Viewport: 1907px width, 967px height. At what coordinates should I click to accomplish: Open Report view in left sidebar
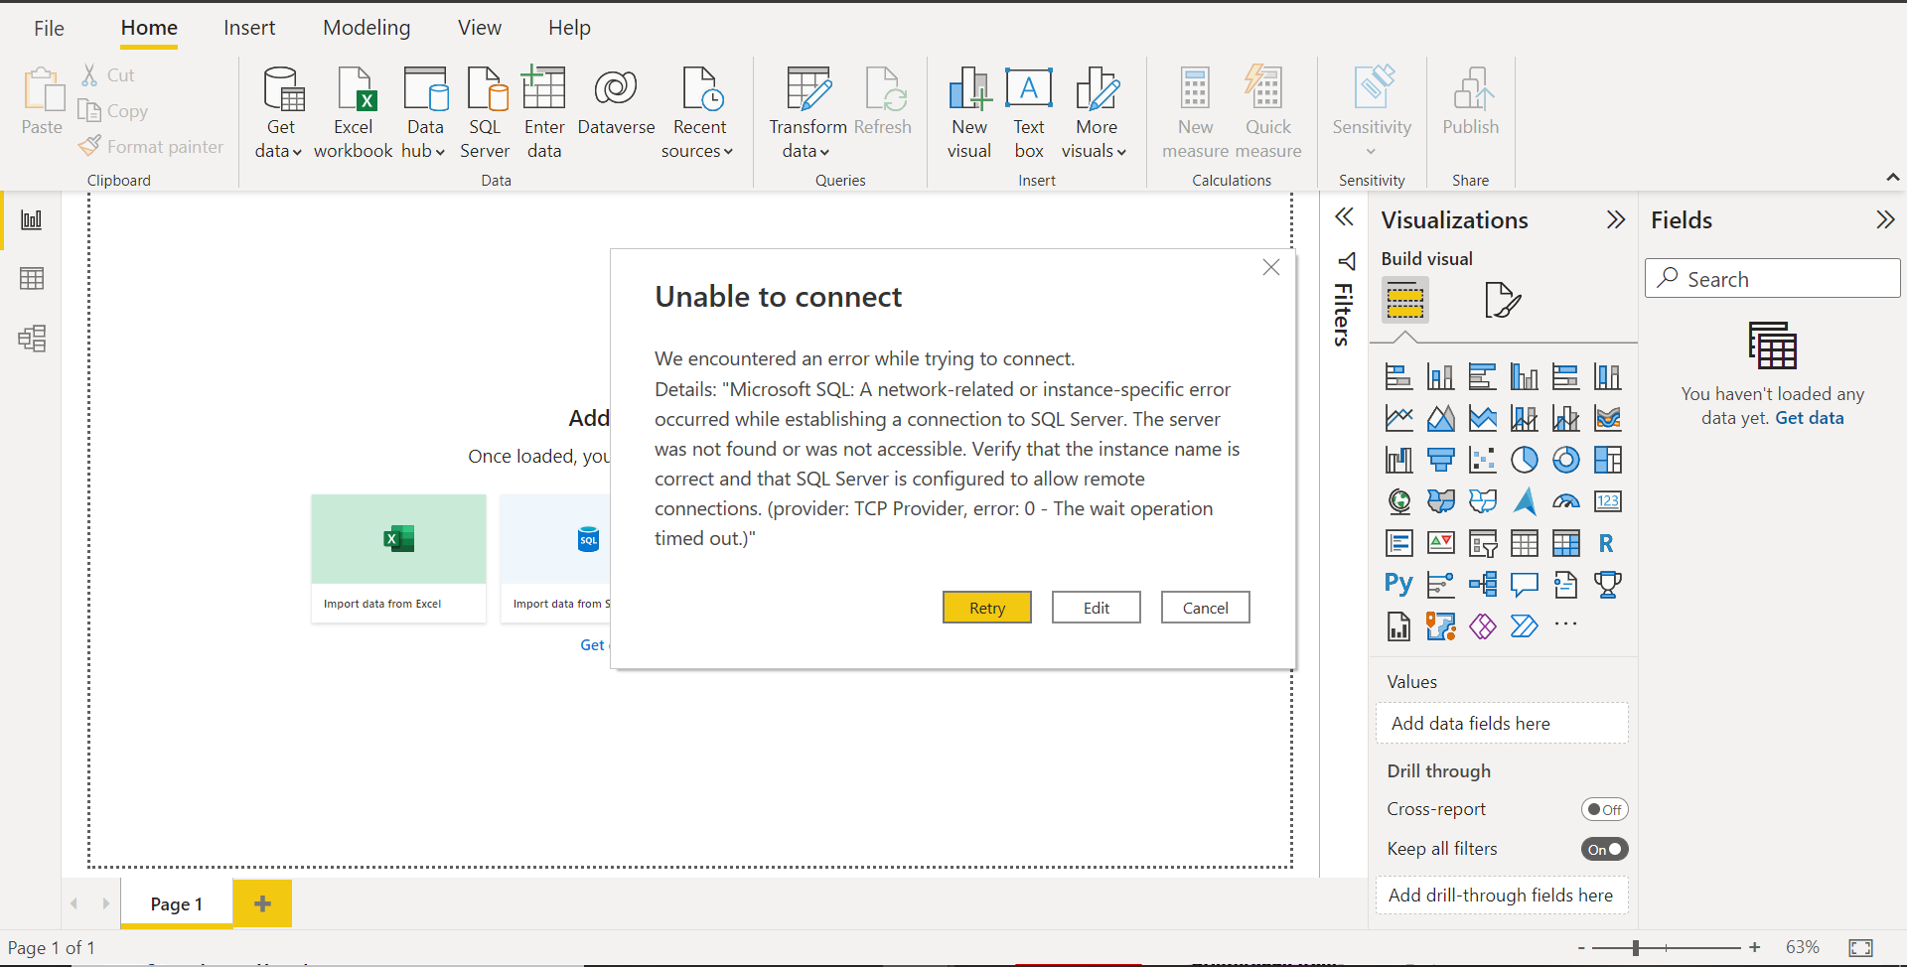click(x=32, y=219)
